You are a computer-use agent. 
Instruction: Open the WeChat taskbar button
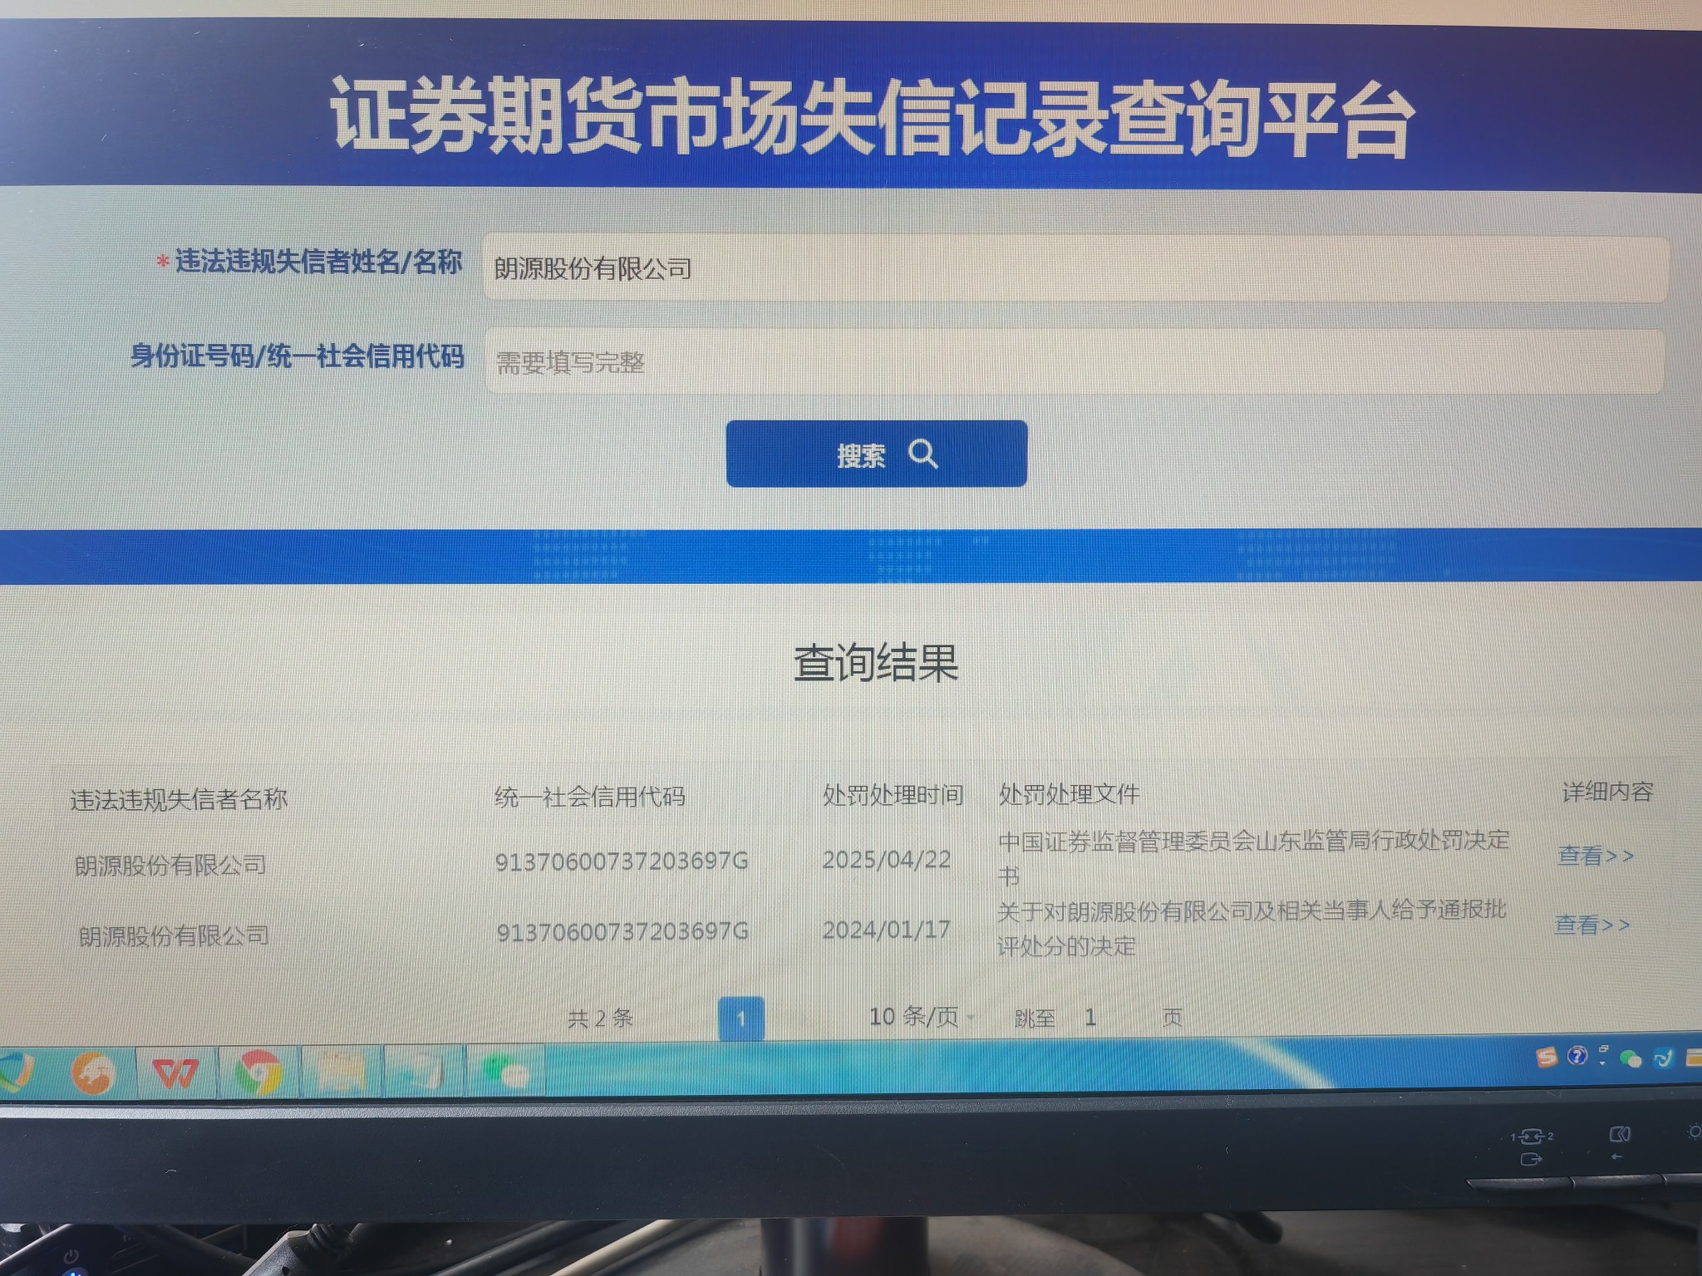click(x=505, y=1072)
